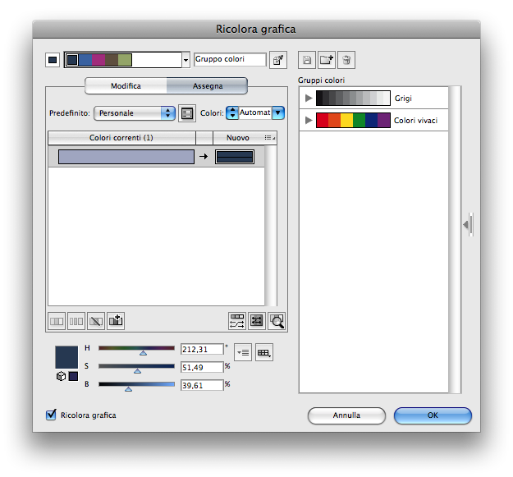Viewport: 513px width, 477px height.
Task: Click the Nuovo column header
Action: (238, 138)
